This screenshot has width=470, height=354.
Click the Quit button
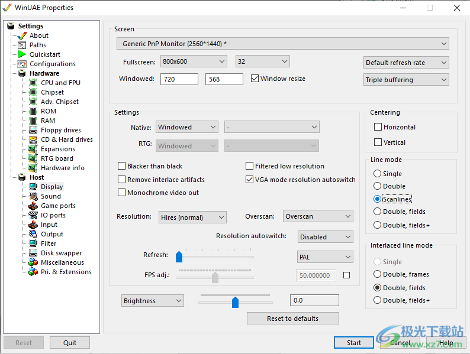[x=70, y=343]
